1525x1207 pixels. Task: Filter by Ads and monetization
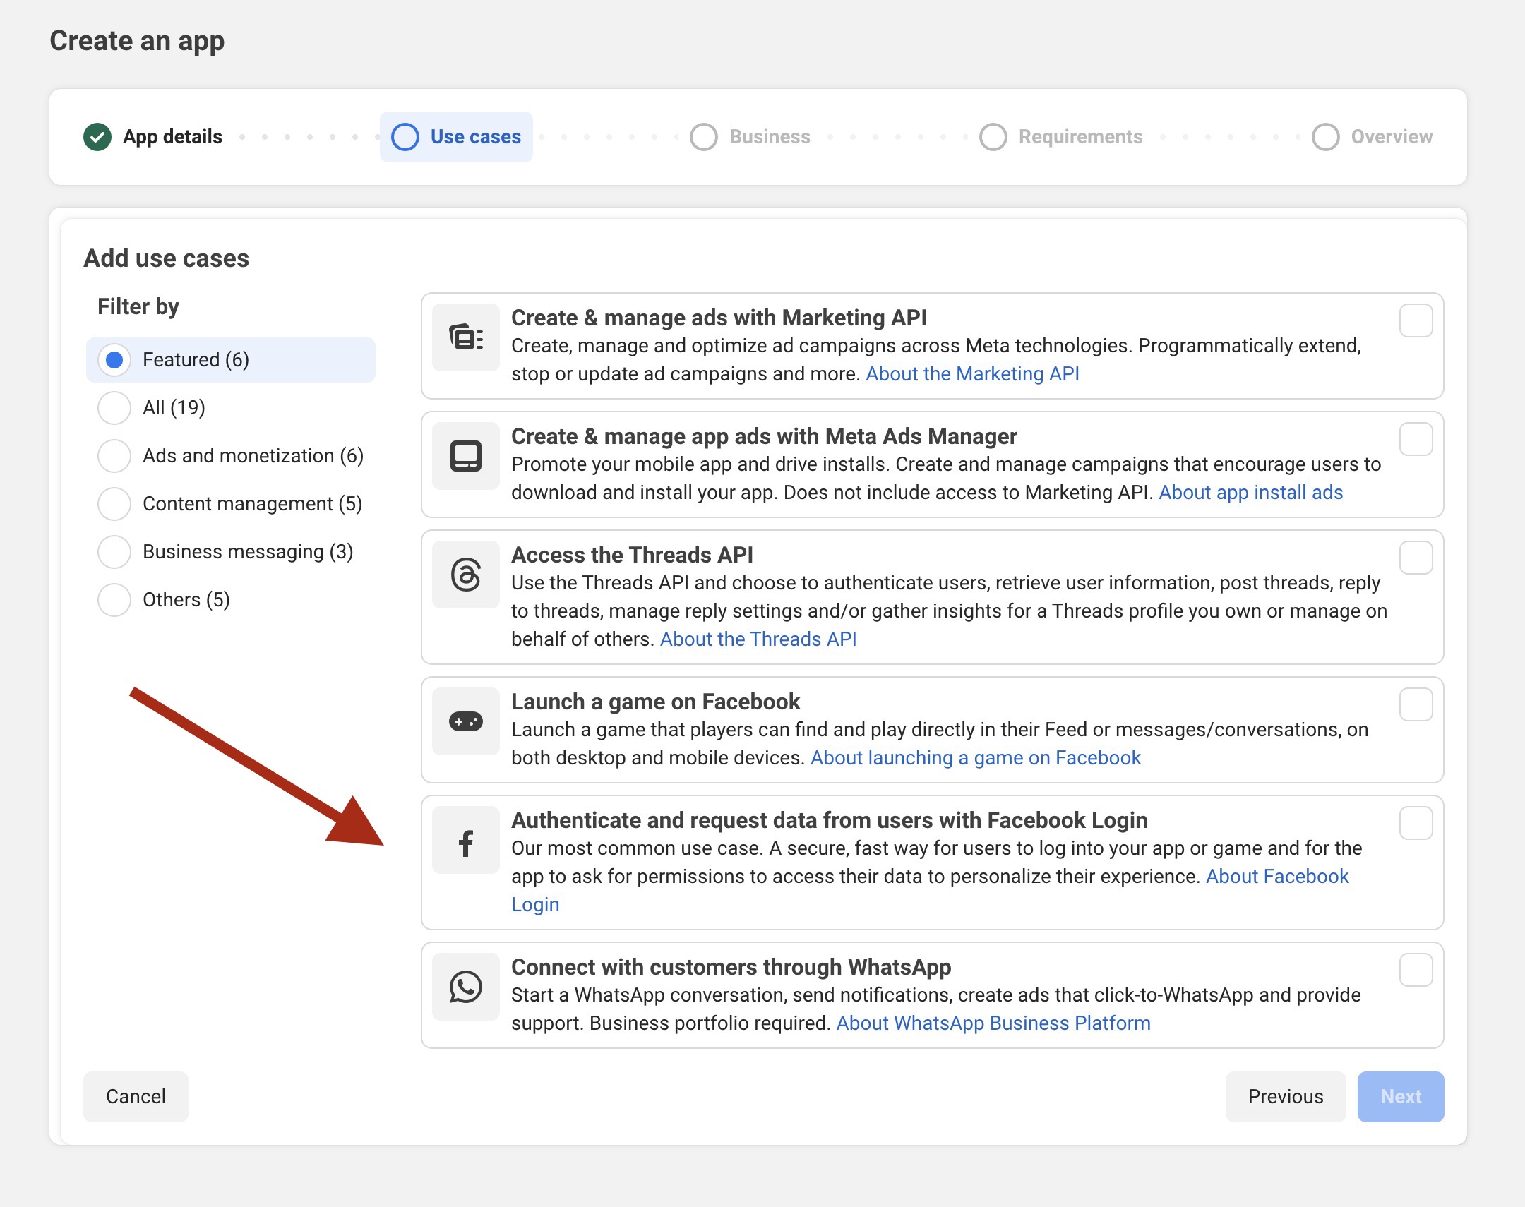point(114,456)
